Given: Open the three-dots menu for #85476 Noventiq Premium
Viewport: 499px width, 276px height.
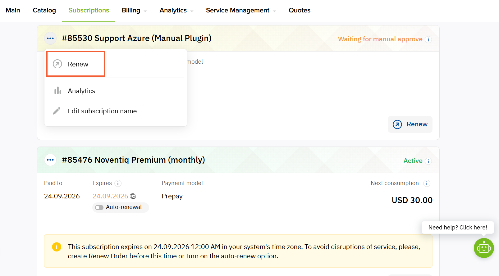Looking at the screenshot, I should pos(50,160).
